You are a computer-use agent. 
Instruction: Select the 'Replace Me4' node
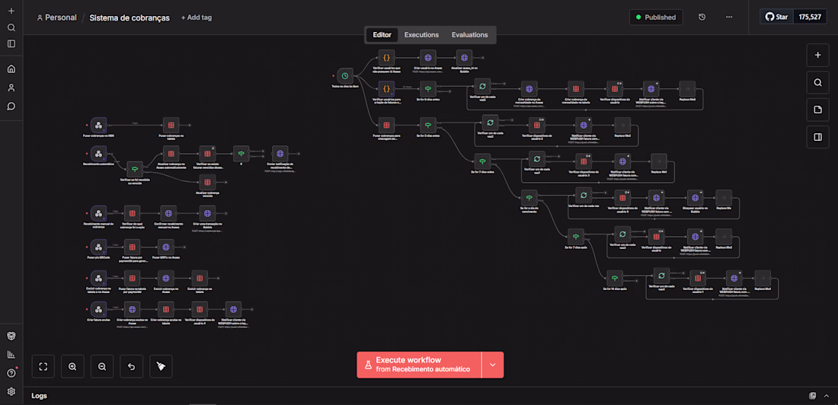763,278
